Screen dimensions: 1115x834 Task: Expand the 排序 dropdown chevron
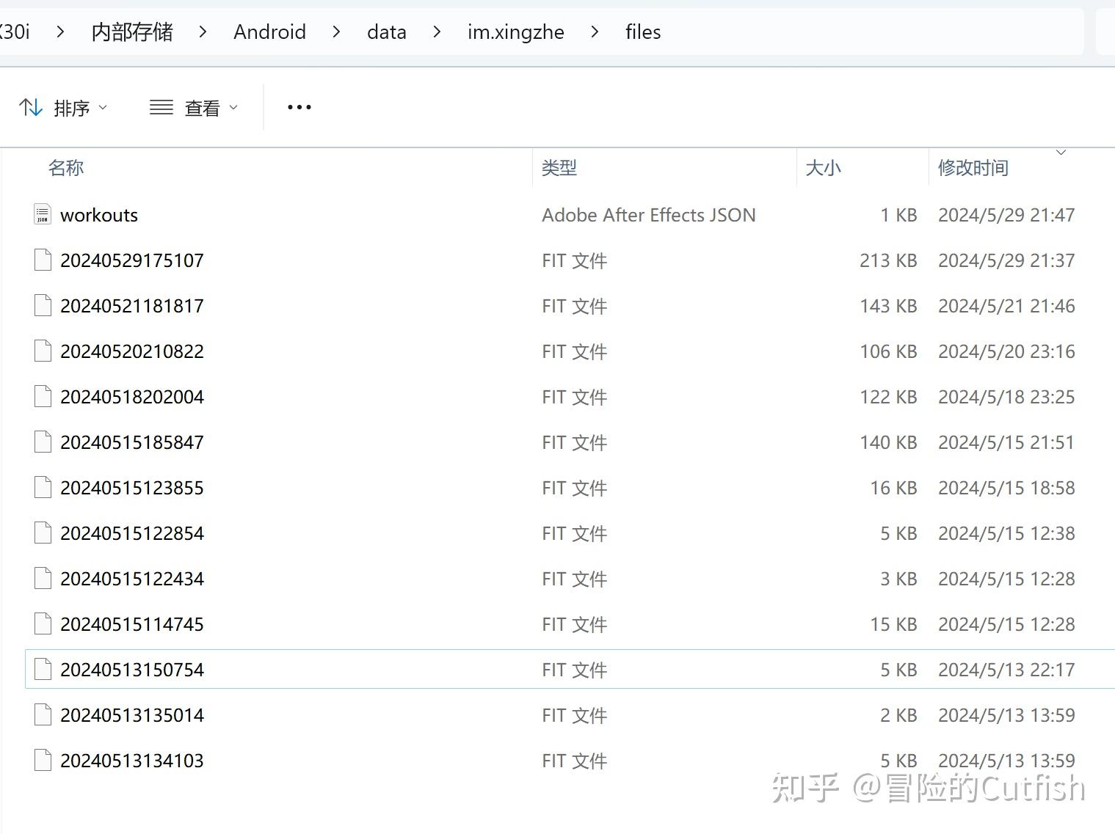(103, 108)
